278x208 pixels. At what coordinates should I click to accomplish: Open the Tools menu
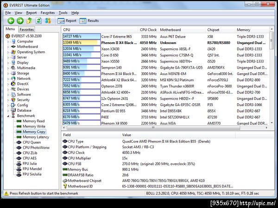[x=63, y=13]
